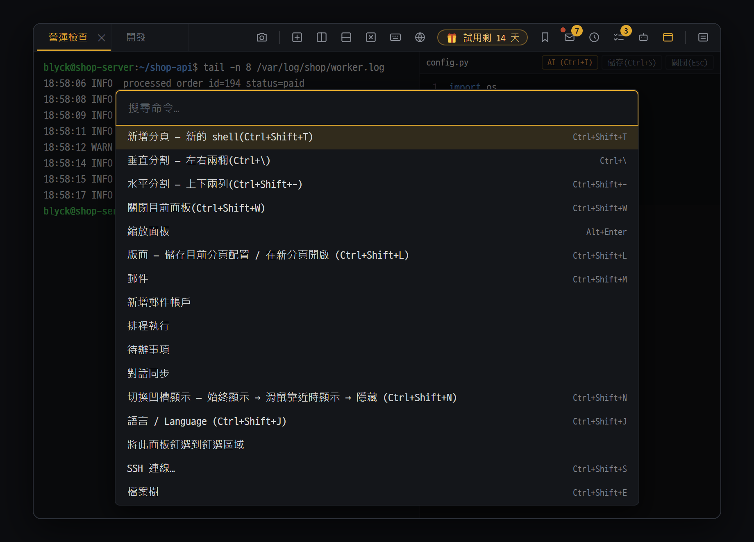Open the mail icon with badge 7
This screenshot has height=542, width=754.
coord(570,38)
